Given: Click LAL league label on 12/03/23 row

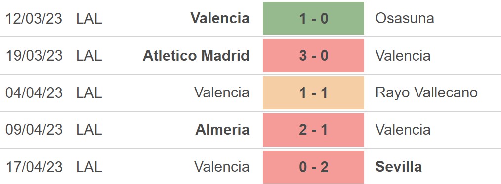Looking at the screenshot, I should click(x=89, y=19).
